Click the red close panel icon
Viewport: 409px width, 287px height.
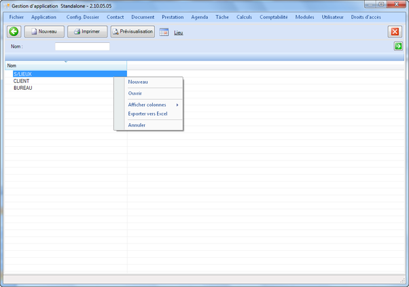click(x=395, y=31)
